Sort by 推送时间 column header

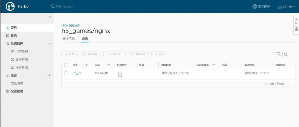point(249,65)
